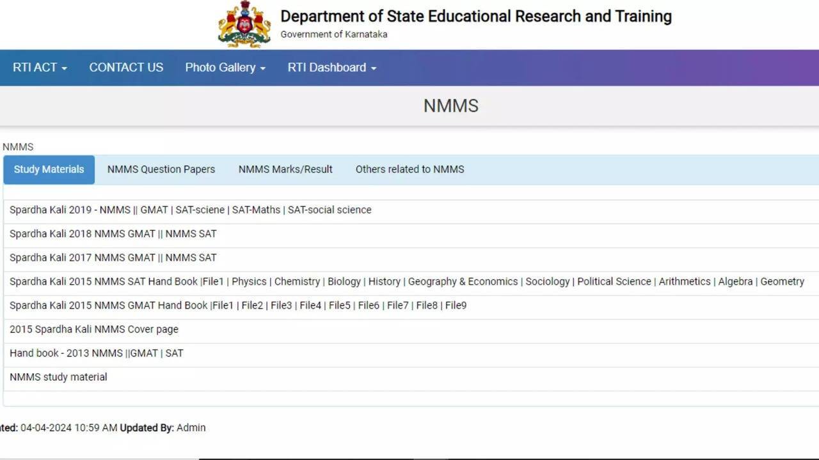
Task: Open the 2019 SAT-Maths link
Action: click(x=256, y=210)
